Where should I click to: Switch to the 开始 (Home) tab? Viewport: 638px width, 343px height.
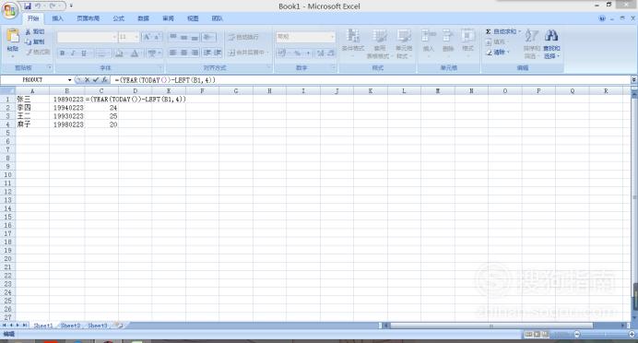click(x=33, y=18)
